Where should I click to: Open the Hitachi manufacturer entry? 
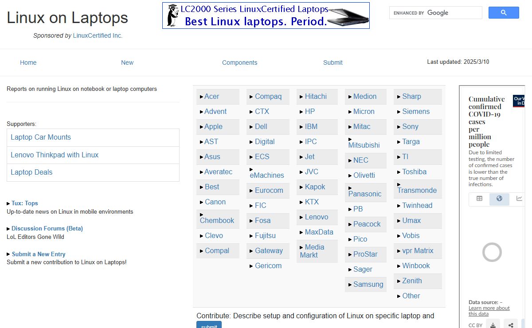[x=316, y=97]
